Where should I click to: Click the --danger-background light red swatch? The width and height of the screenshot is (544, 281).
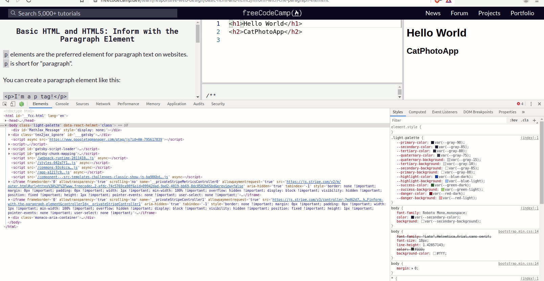click(440, 198)
